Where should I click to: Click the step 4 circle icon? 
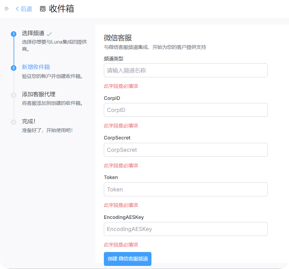click(14, 122)
